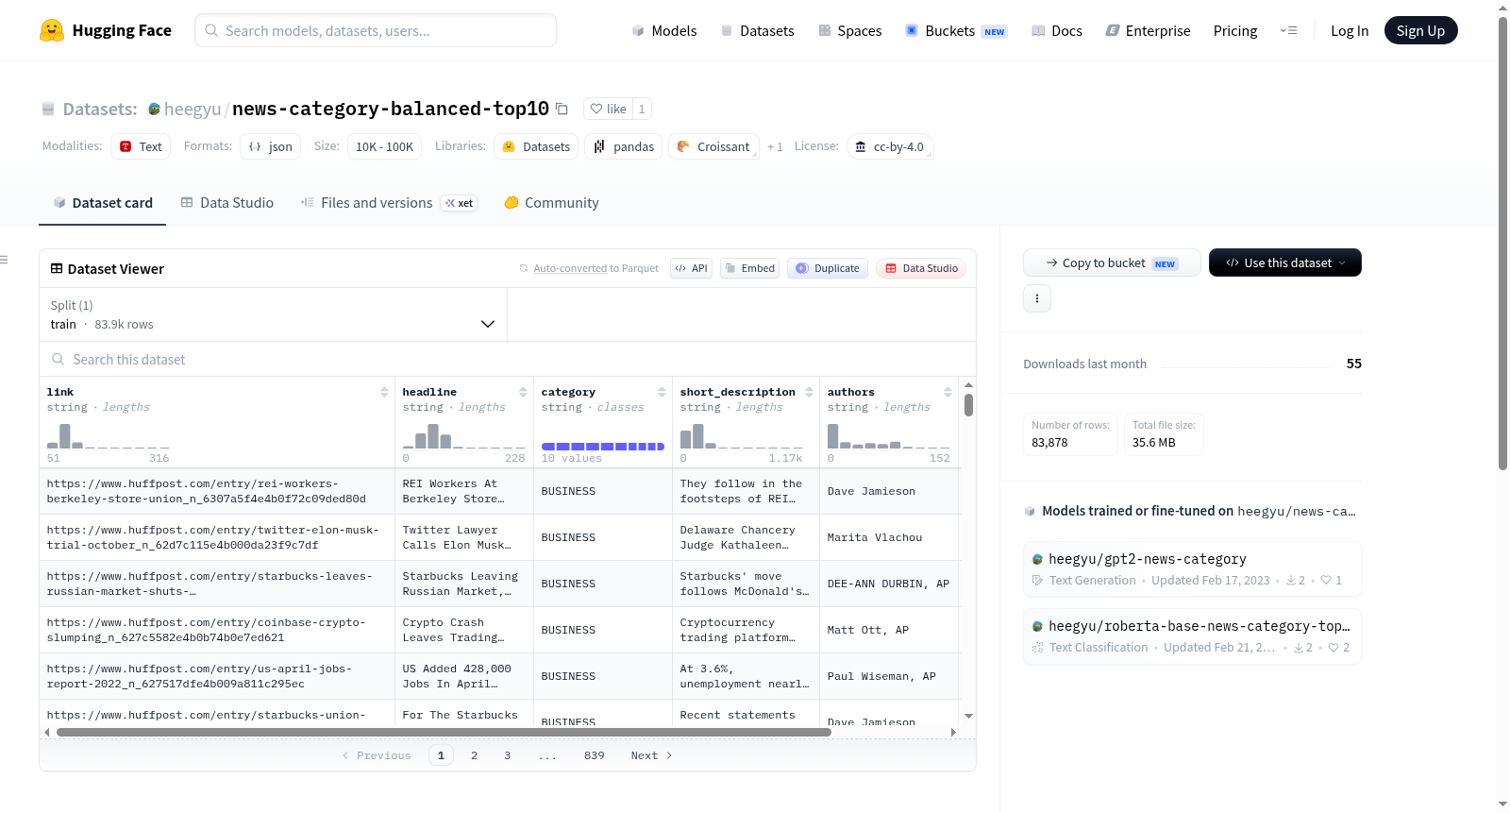Sort the headline column

523,392
